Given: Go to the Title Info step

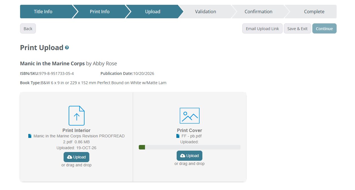Looking at the screenshot, I should tap(43, 12).
